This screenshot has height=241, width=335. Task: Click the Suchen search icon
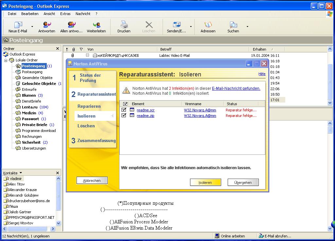click(x=233, y=25)
